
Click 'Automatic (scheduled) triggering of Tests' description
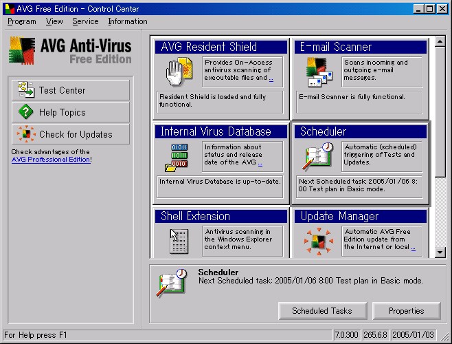[382, 156]
